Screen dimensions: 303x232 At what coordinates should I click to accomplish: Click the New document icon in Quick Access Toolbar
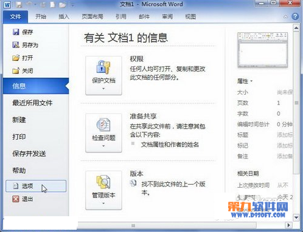[x=52, y=4]
